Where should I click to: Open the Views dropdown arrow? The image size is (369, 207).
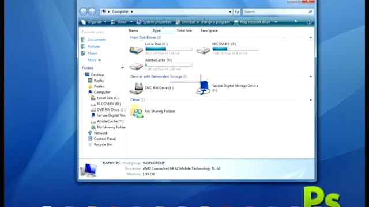point(131,22)
